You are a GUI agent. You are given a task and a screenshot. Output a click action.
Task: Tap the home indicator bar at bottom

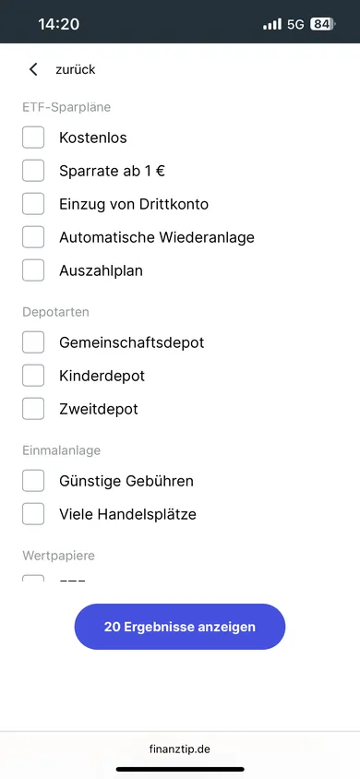click(x=180, y=769)
